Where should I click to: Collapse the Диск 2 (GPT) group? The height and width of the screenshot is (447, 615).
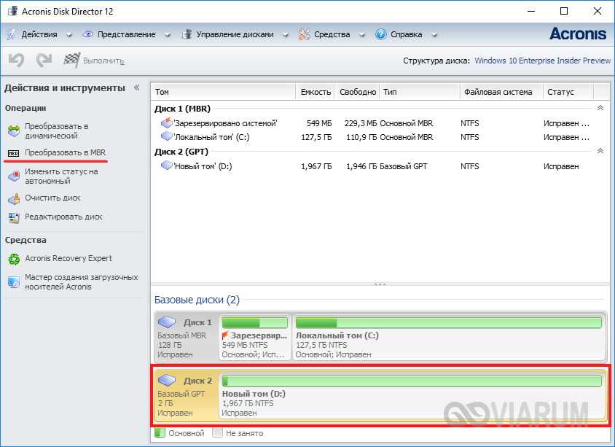tap(600, 151)
